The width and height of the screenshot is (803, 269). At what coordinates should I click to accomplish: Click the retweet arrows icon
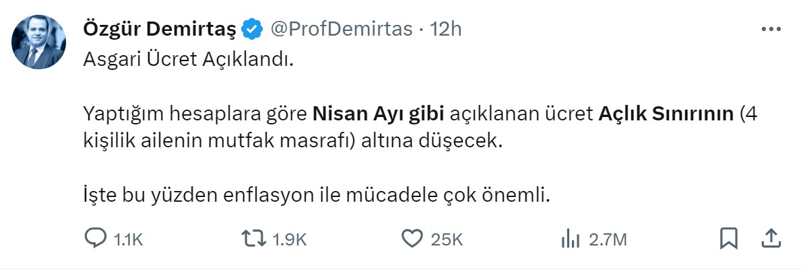[253, 238]
